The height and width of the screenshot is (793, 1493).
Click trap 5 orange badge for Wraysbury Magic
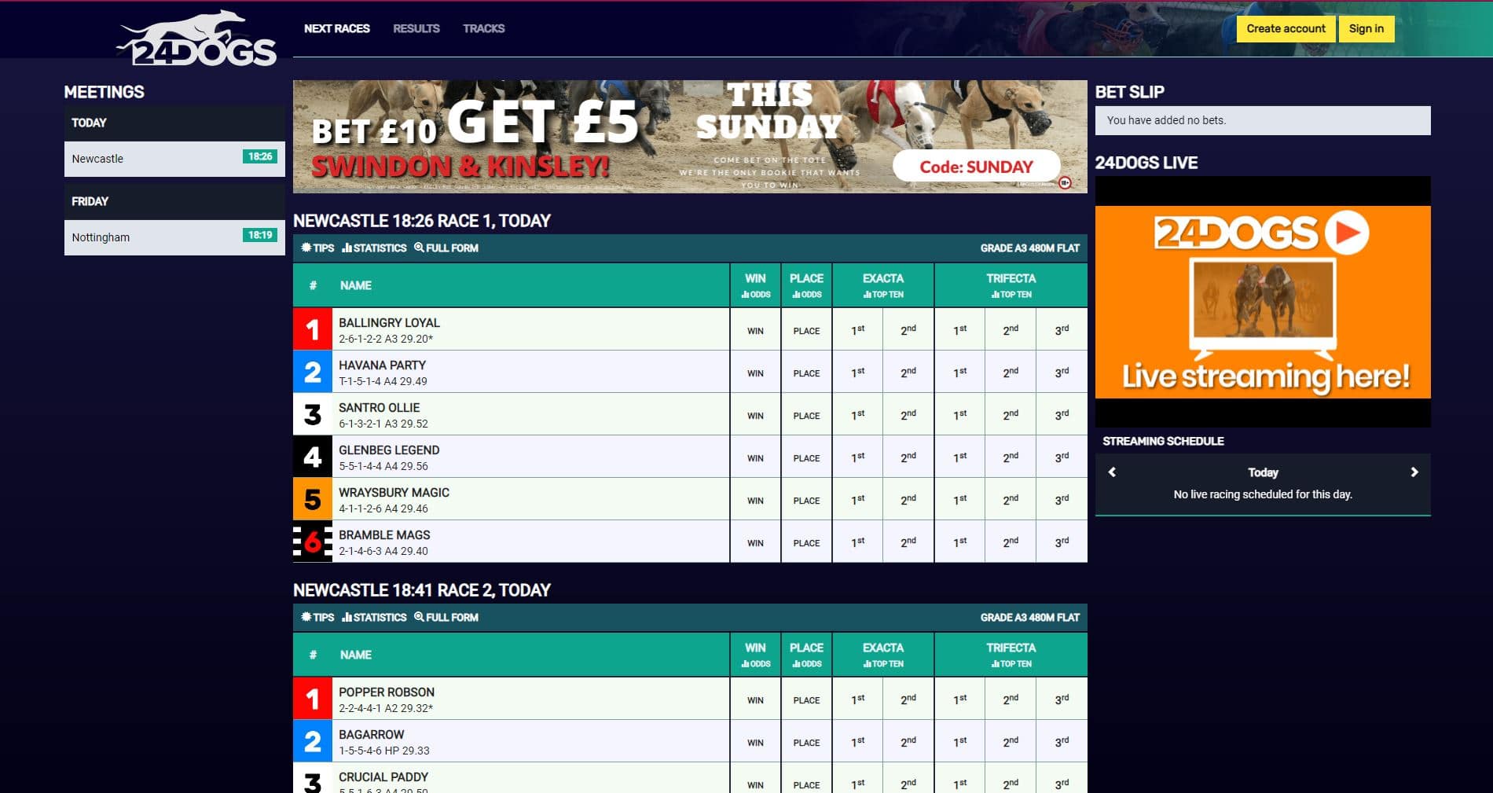click(313, 499)
